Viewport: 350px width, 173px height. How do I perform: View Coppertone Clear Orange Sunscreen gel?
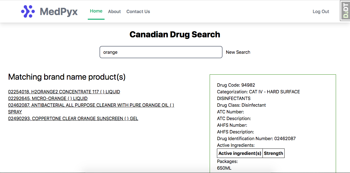[73, 118]
